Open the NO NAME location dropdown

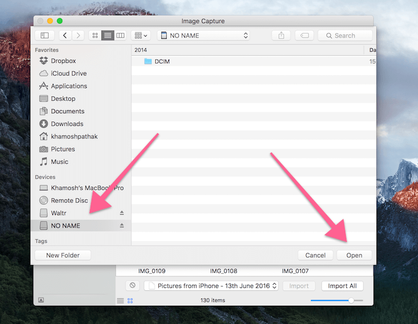[203, 35]
